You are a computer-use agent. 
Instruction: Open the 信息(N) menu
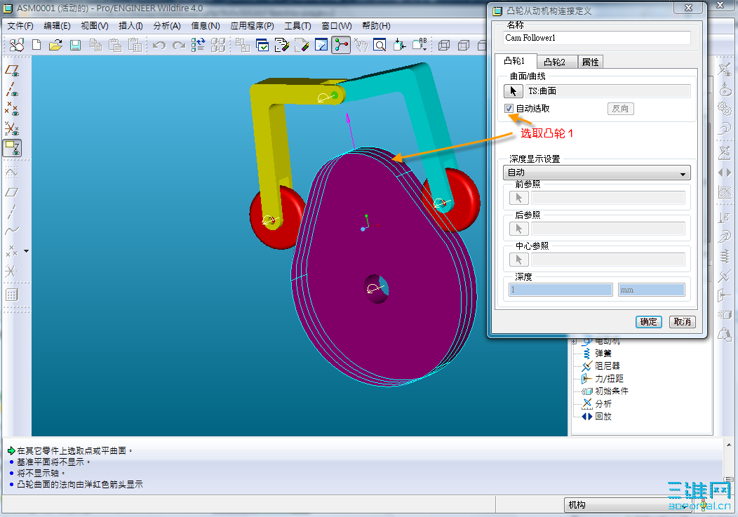click(x=206, y=26)
